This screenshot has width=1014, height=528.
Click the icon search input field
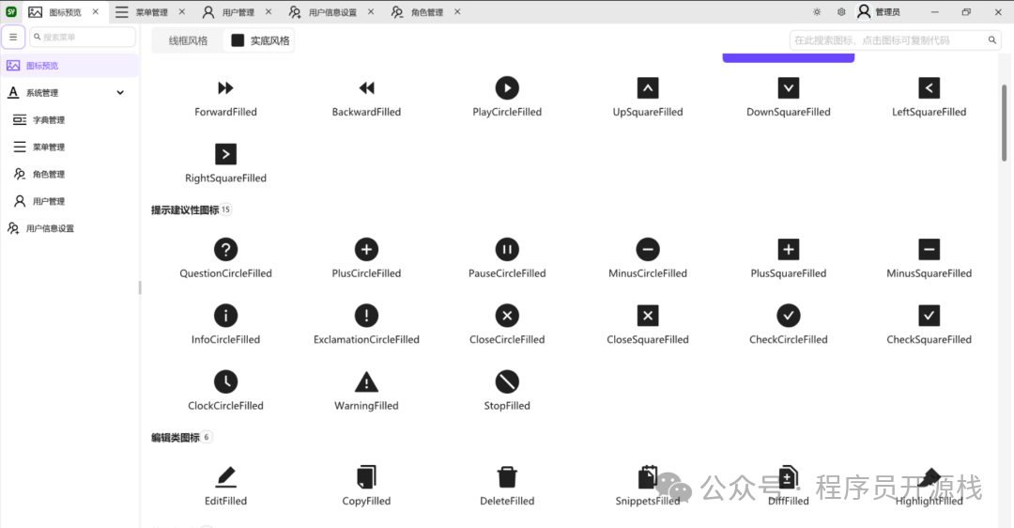click(887, 40)
